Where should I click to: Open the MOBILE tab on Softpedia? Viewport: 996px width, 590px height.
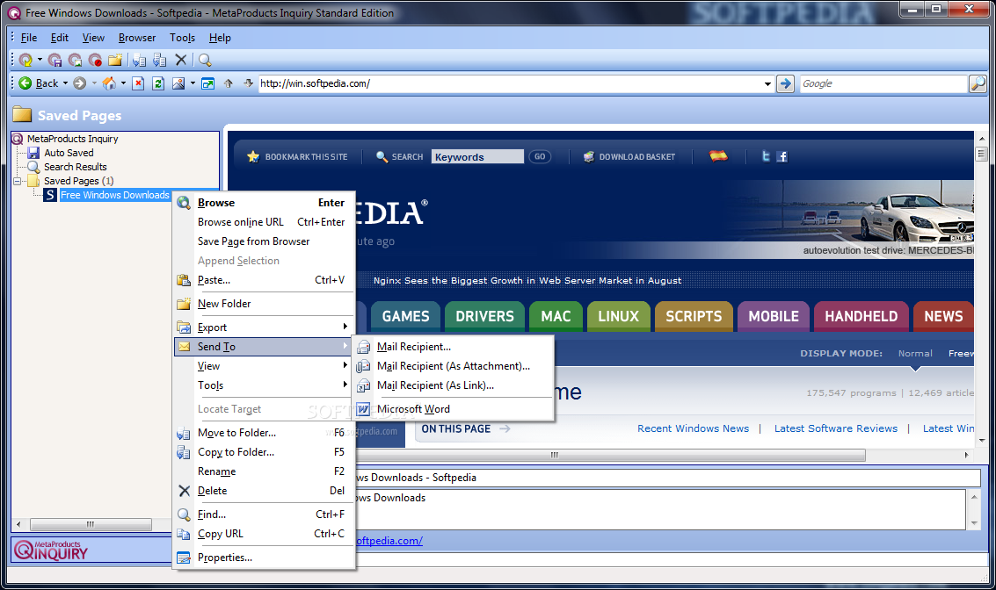pos(773,316)
